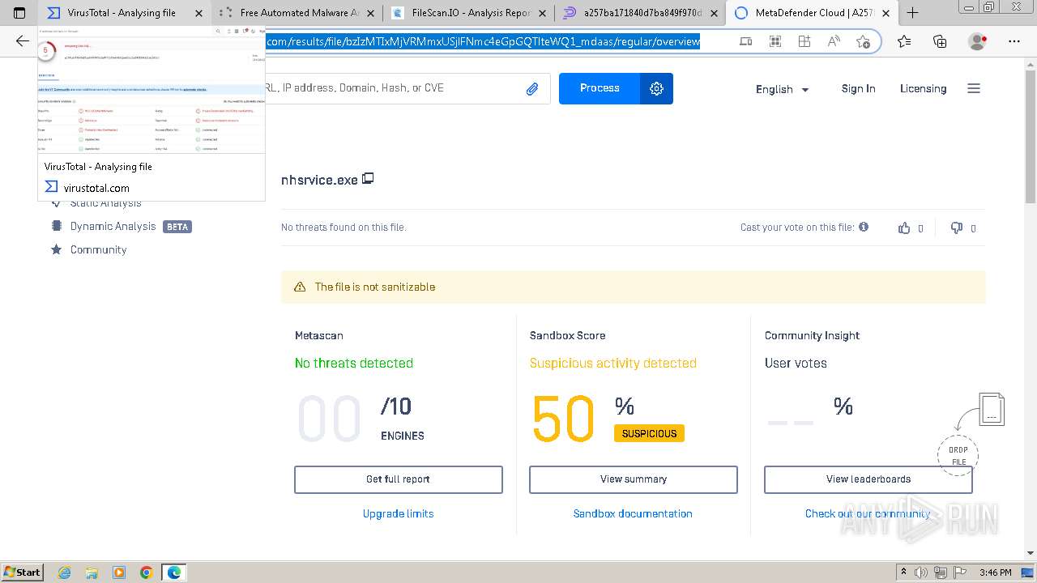The image size is (1037, 583).
Task: Switch to the a257ba171840d7ba849f970d tab
Action: coord(641,13)
